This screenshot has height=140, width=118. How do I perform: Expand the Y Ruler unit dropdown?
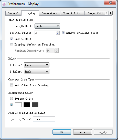[x=37, y=72]
